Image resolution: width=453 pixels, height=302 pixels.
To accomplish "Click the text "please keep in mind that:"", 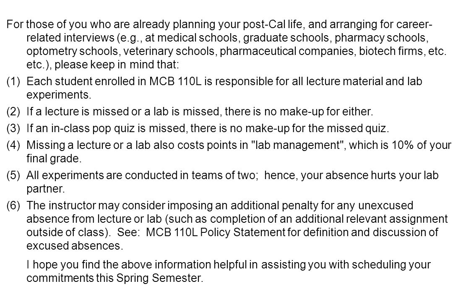I will coord(117,65).
